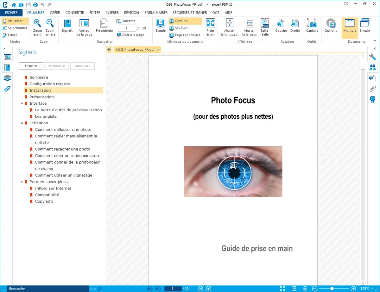
Task: Click the Home icon in title bar
Action: [x=14, y=5]
